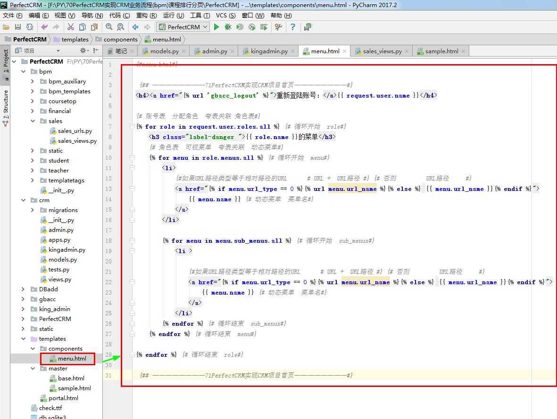Image resolution: width=557 pixels, height=419 pixels.
Task: Collapse the crm folder
Action: click(23, 200)
